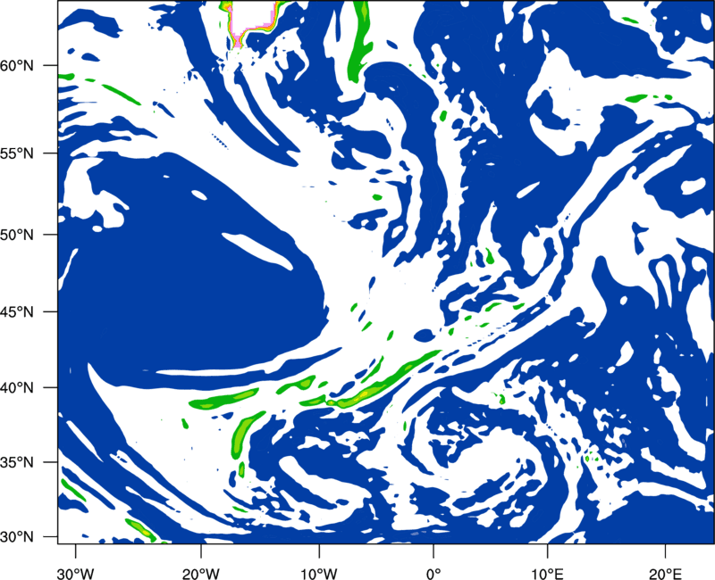Click the 0° longitude label
This screenshot has height=580, width=715.
(433, 574)
